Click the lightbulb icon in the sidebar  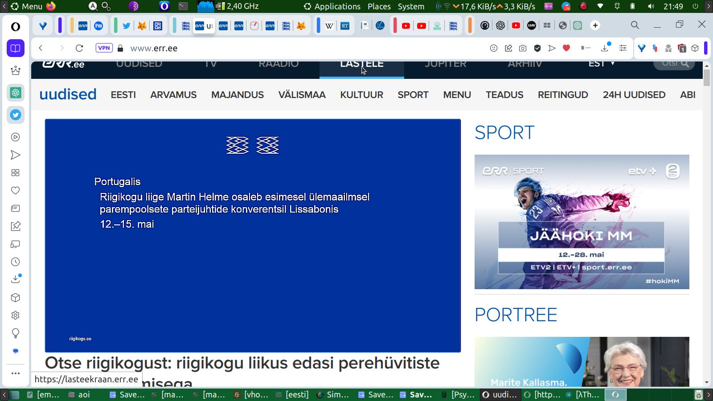[x=16, y=333]
